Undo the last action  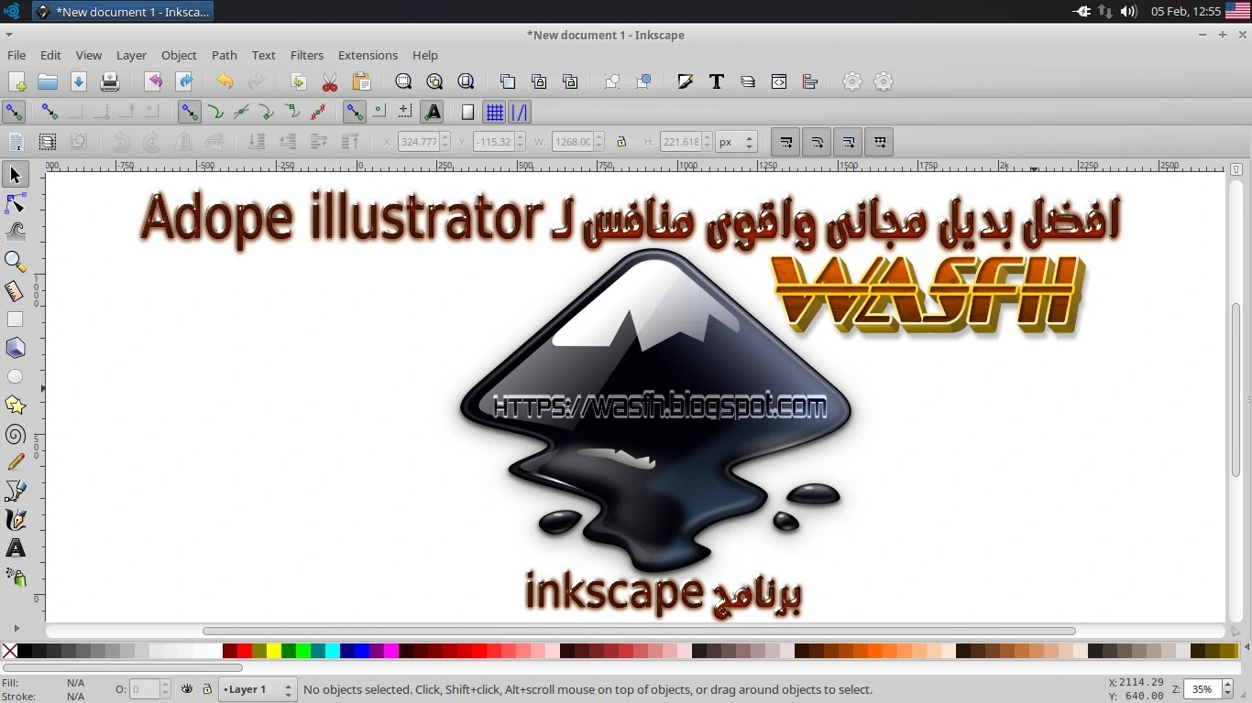(x=225, y=81)
